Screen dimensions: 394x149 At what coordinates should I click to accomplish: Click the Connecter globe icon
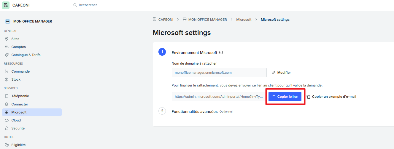pos(7,104)
